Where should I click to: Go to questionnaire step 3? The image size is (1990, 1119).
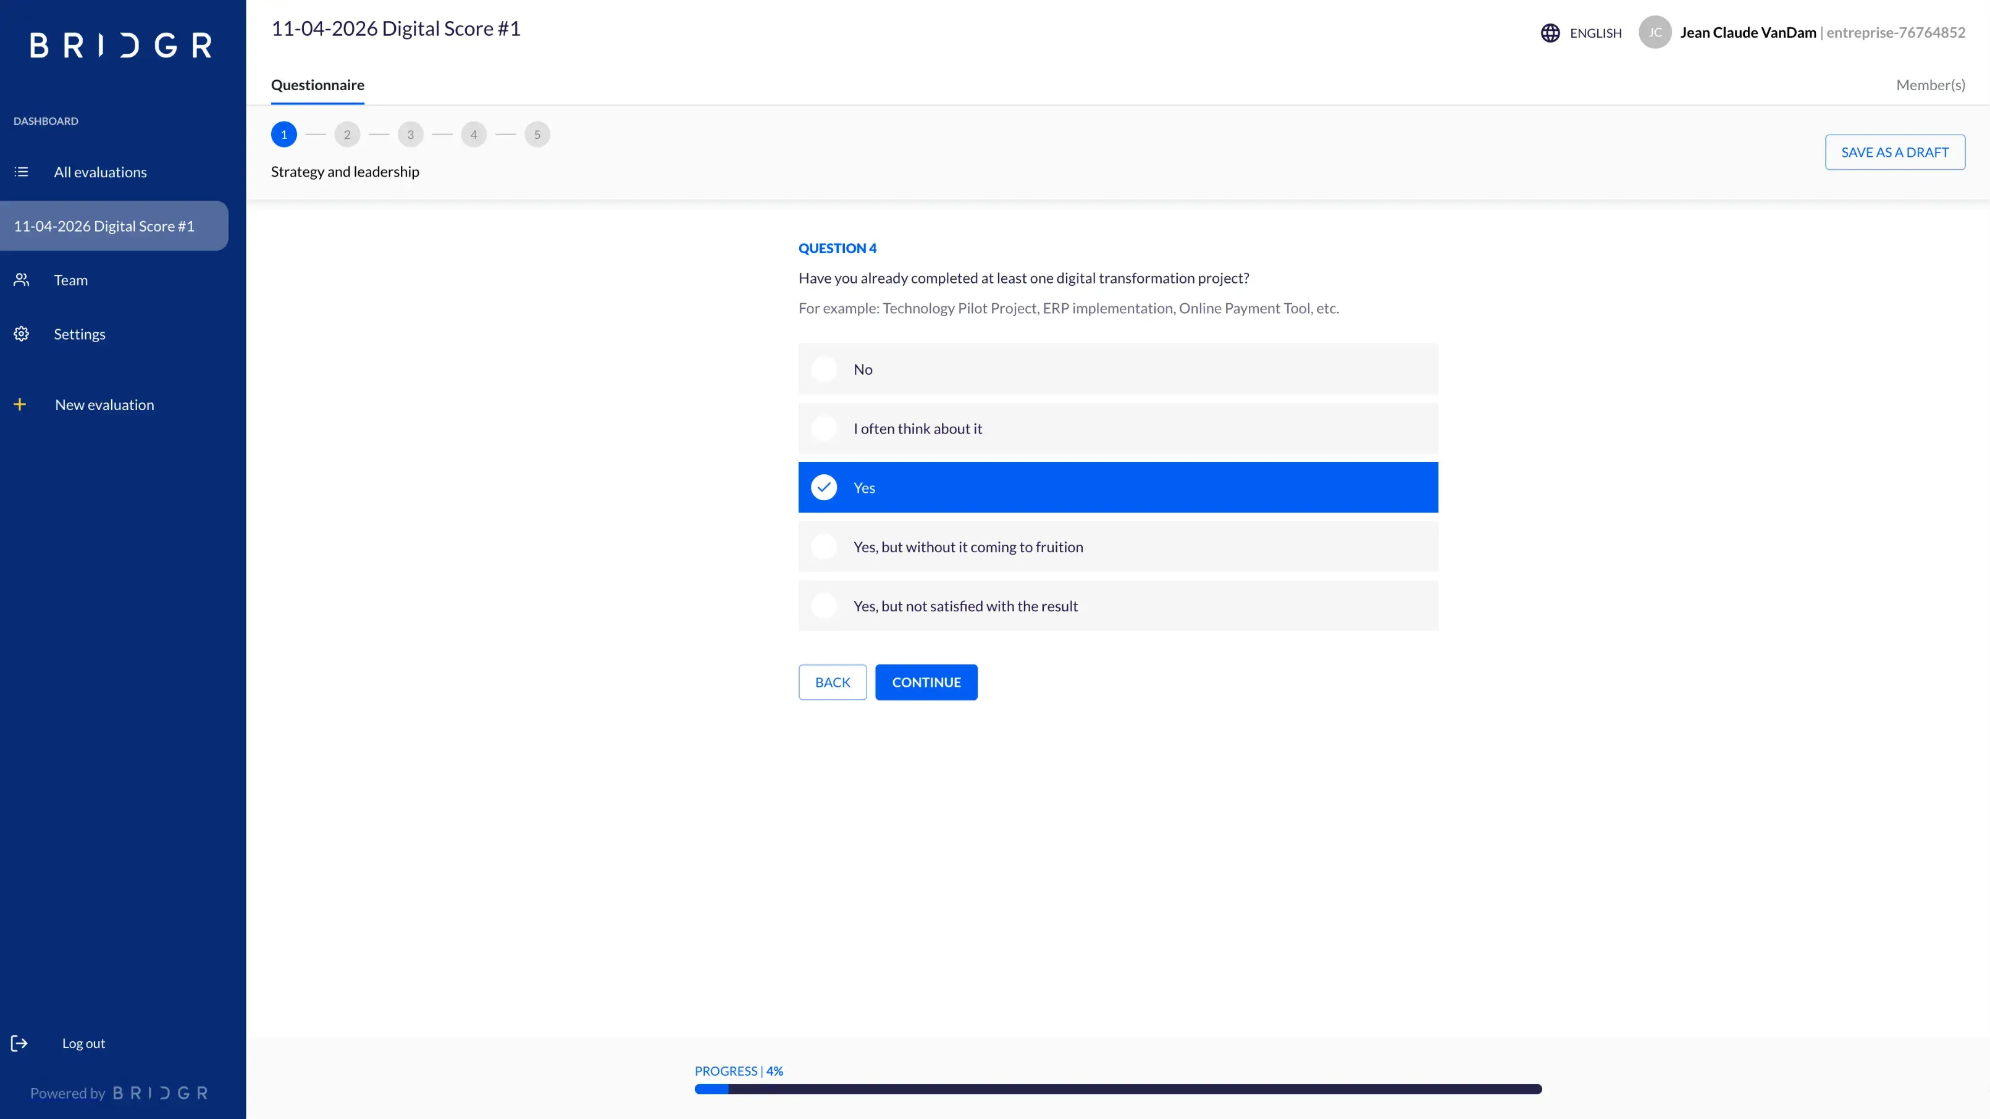tap(410, 135)
